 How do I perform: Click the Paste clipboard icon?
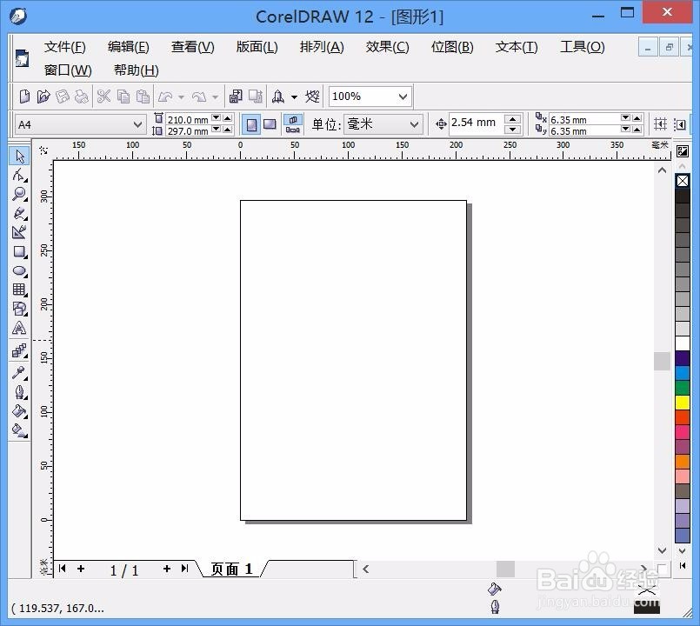143,97
